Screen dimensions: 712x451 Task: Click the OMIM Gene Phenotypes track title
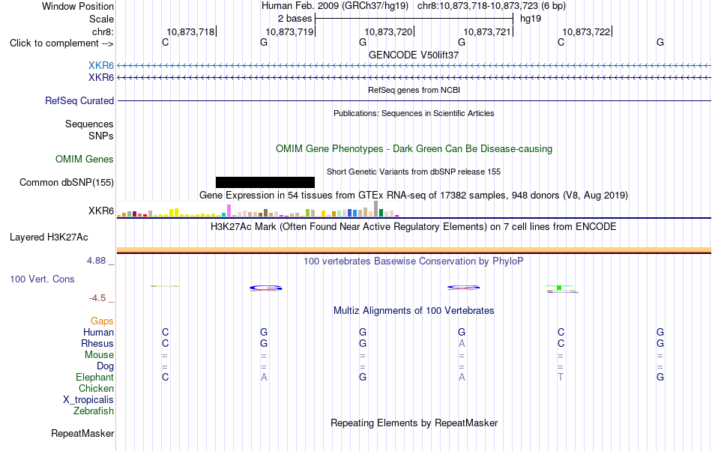[x=414, y=149]
